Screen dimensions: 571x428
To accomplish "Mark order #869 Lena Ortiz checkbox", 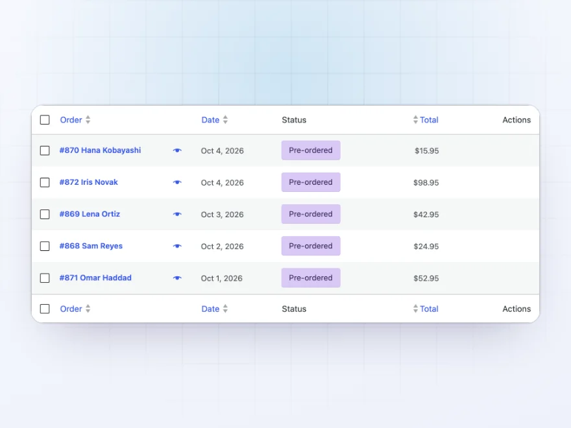I will point(45,214).
